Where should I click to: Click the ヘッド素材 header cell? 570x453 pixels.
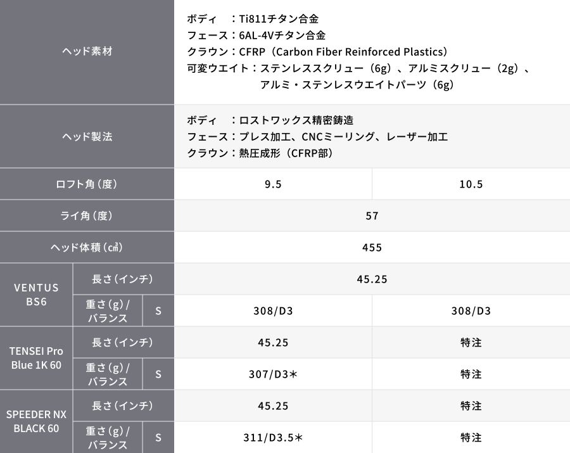[x=87, y=52]
